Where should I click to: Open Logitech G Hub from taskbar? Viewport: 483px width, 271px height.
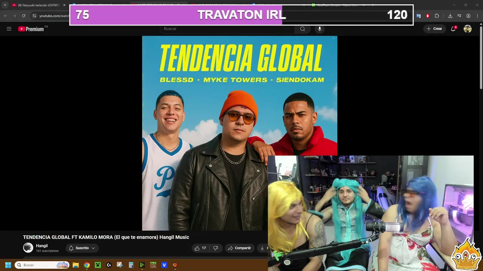click(109, 265)
